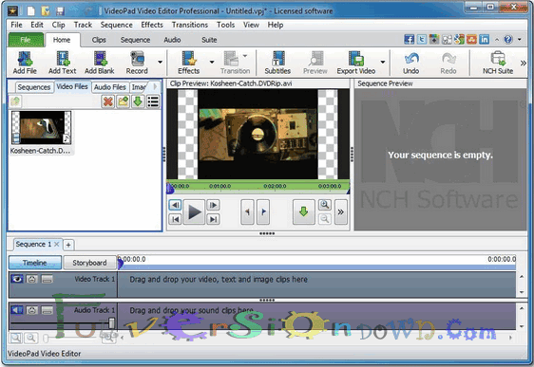Toggle lock icon on Audio Track 1
Screen dimensions: 534x367
click(32, 310)
